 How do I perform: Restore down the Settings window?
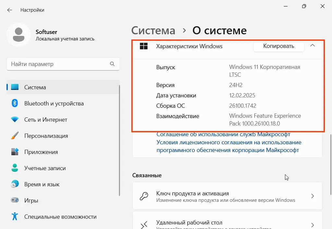[304, 6]
